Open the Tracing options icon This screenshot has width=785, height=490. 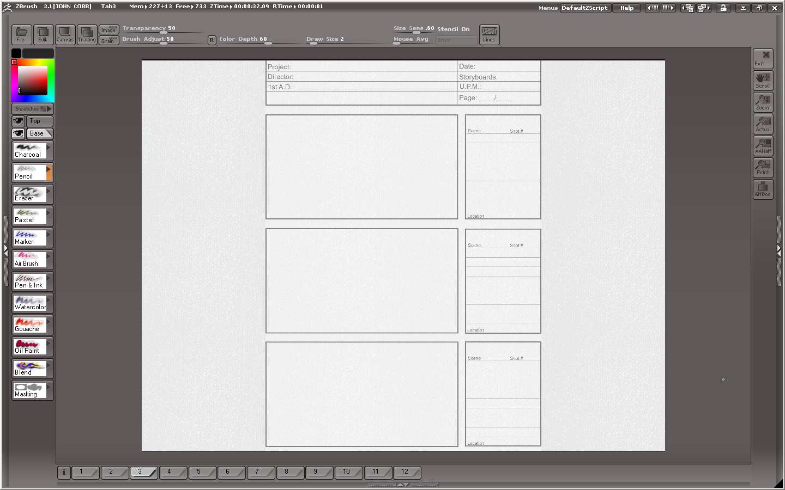coord(87,34)
